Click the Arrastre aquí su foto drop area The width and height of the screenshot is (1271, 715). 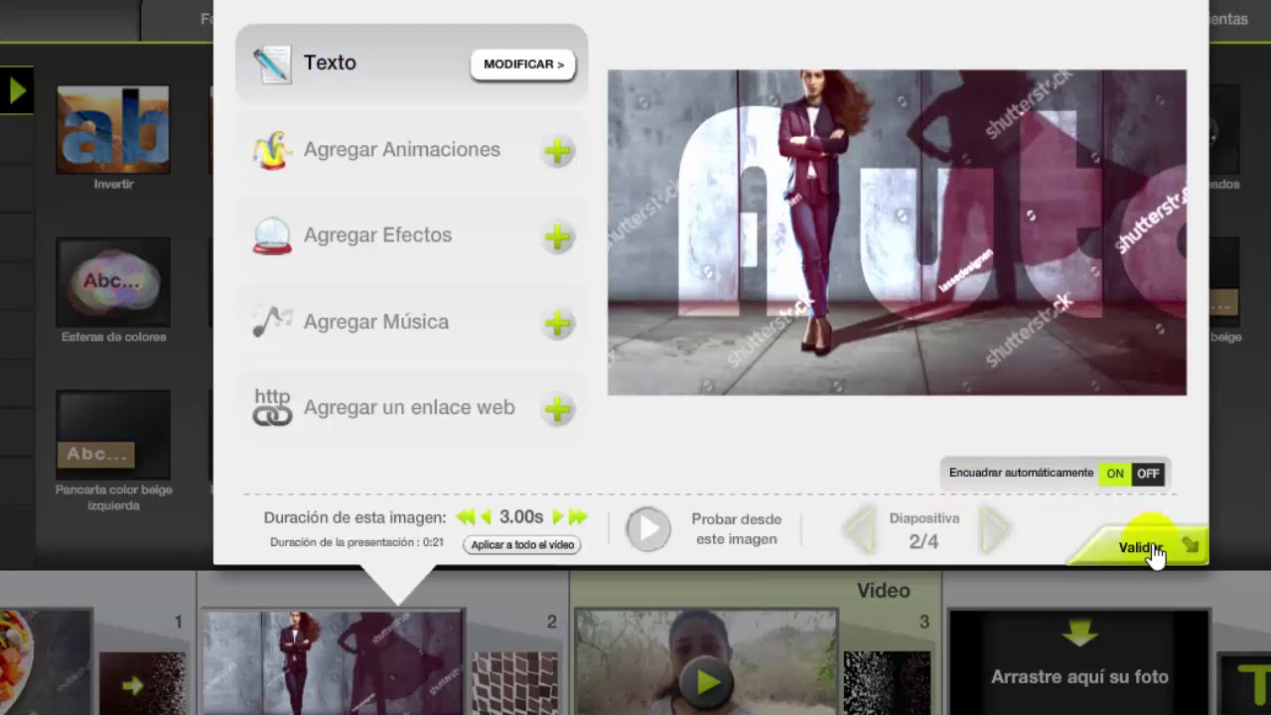point(1079,662)
